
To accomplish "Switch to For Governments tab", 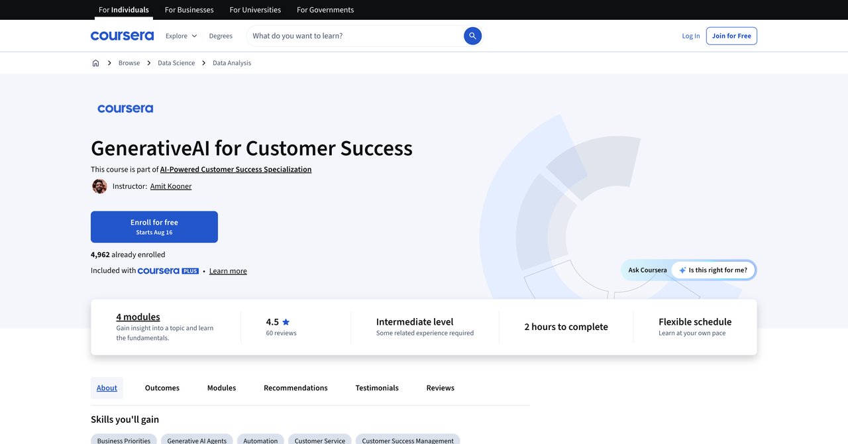I will tap(325, 10).
